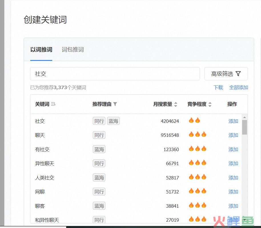Image resolution: width=261 pixels, height=228 pixels.
Task: Click the keyword text 聊天
Action: pyautogui.click(x=40, y=135)
